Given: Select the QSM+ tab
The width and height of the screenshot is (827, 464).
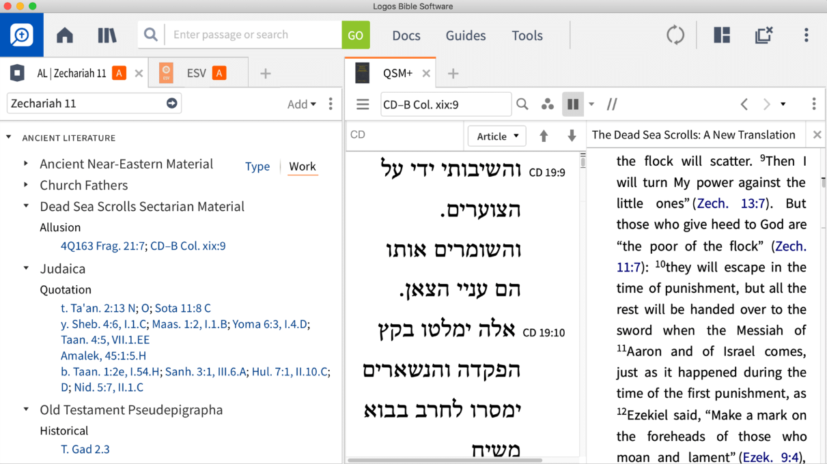Looking at the screenshot, I should 397,73.
